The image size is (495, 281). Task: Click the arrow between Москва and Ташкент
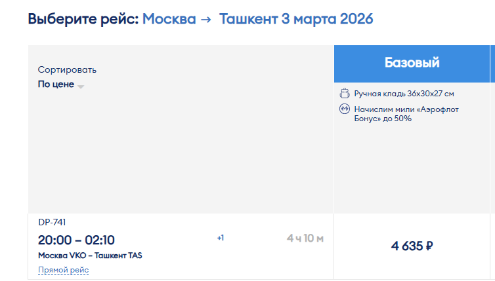(206, 20)
